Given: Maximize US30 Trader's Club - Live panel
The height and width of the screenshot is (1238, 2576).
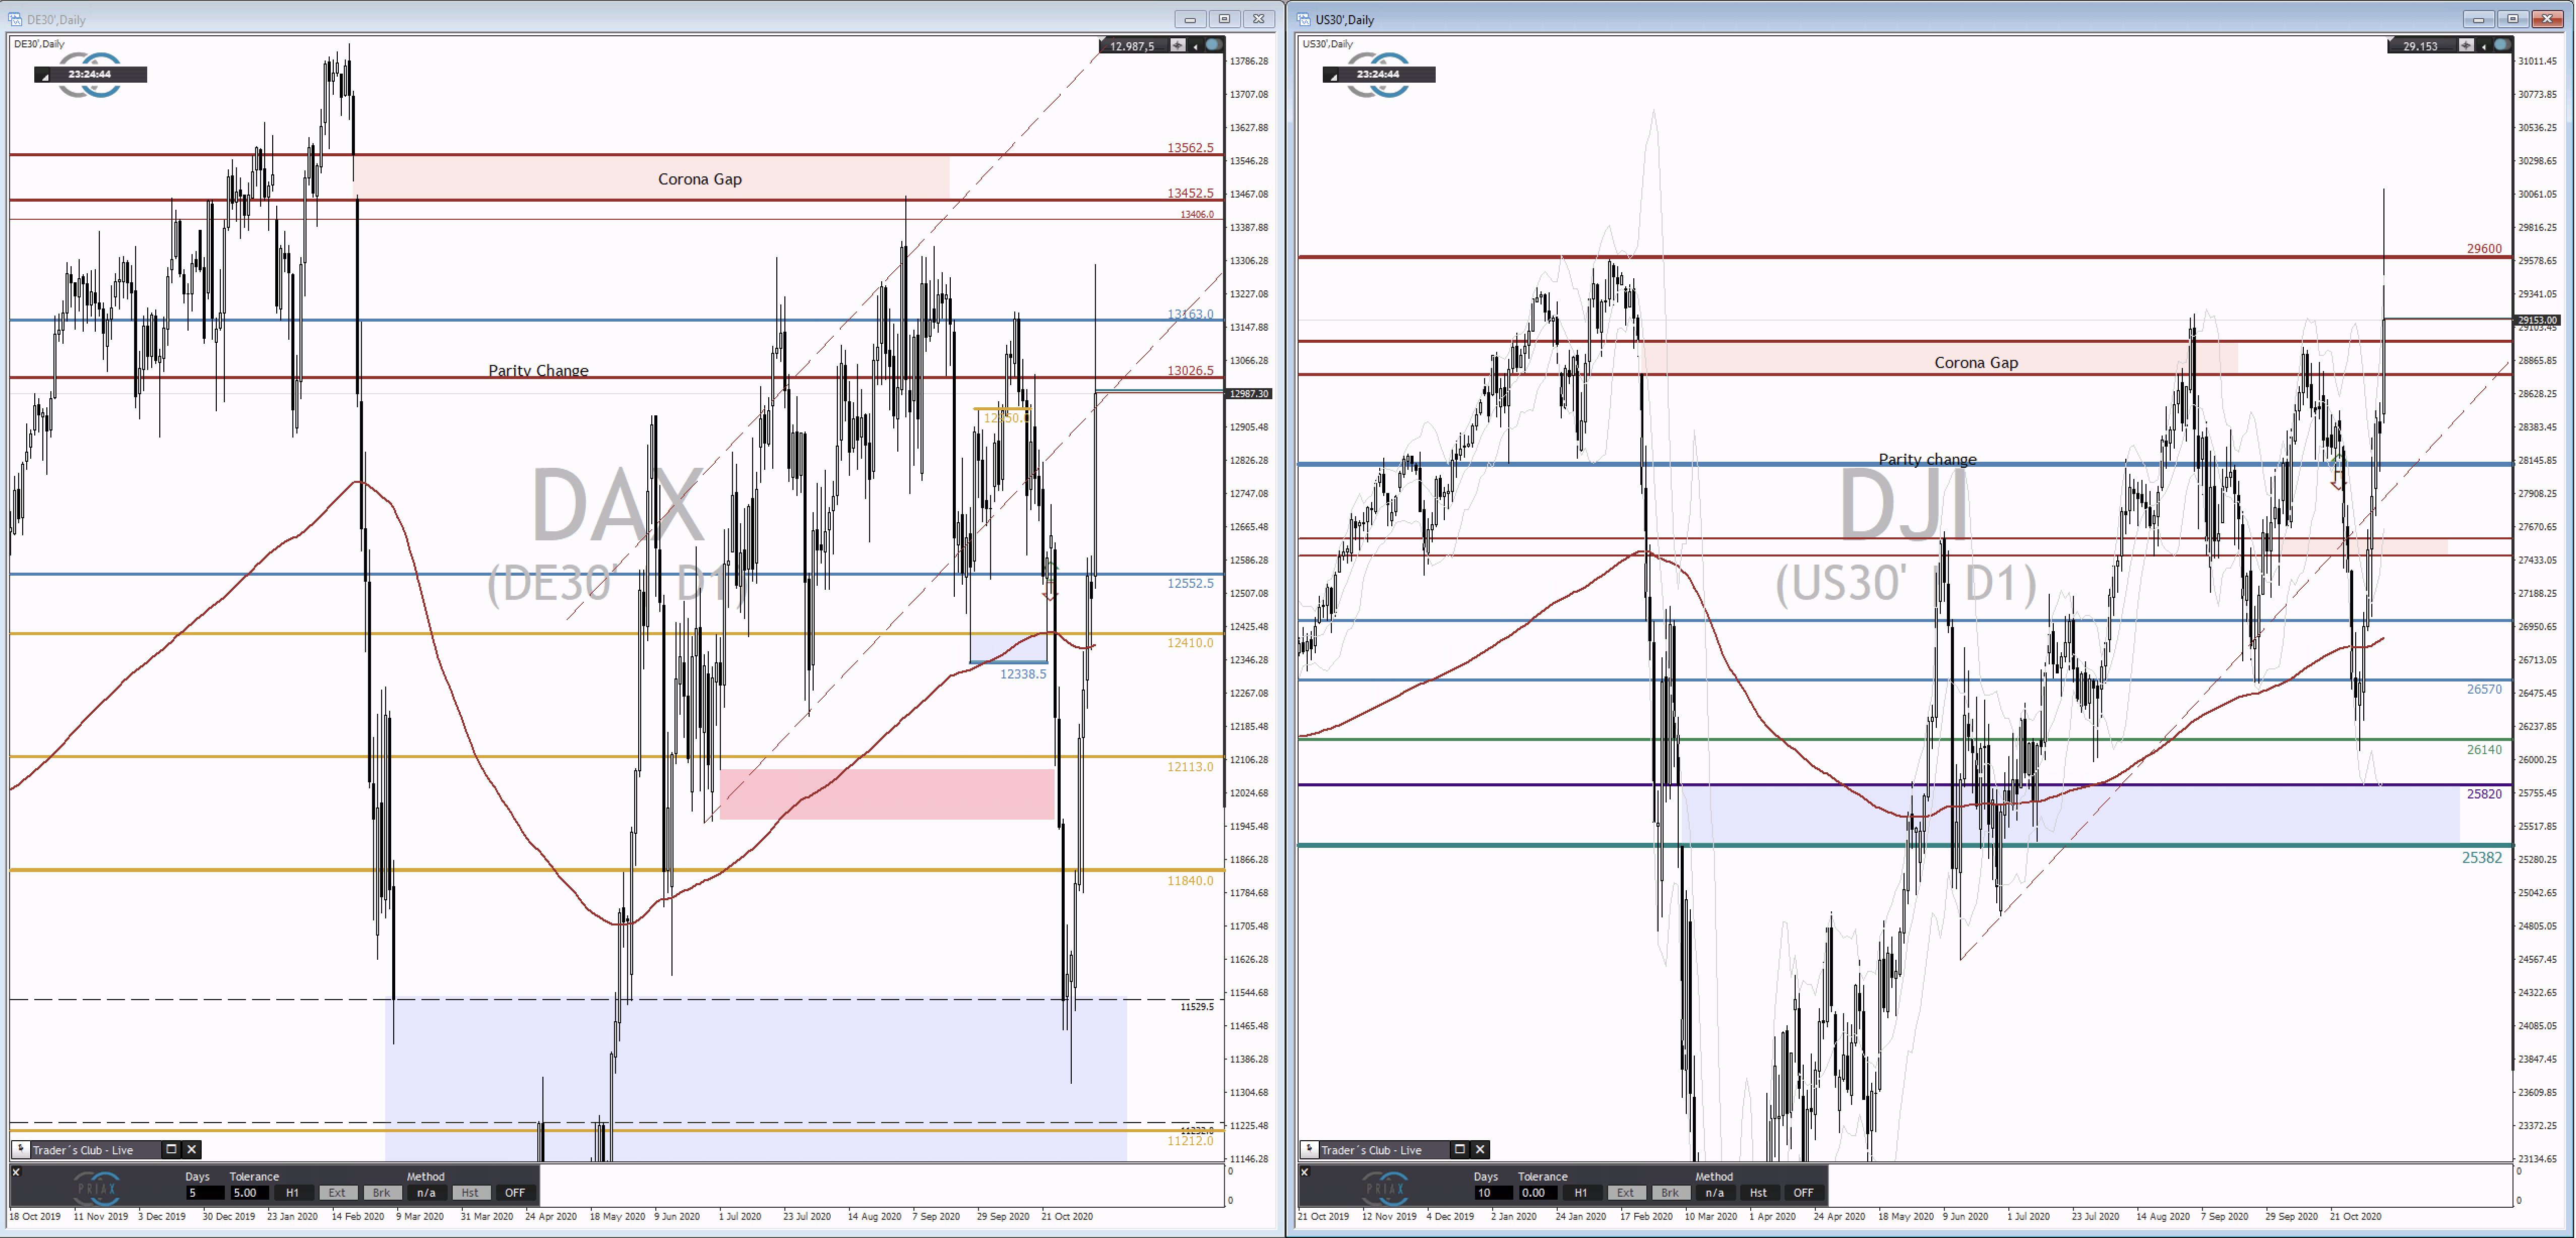Looking at the screenshot, I should (x=1459, y=1149).
